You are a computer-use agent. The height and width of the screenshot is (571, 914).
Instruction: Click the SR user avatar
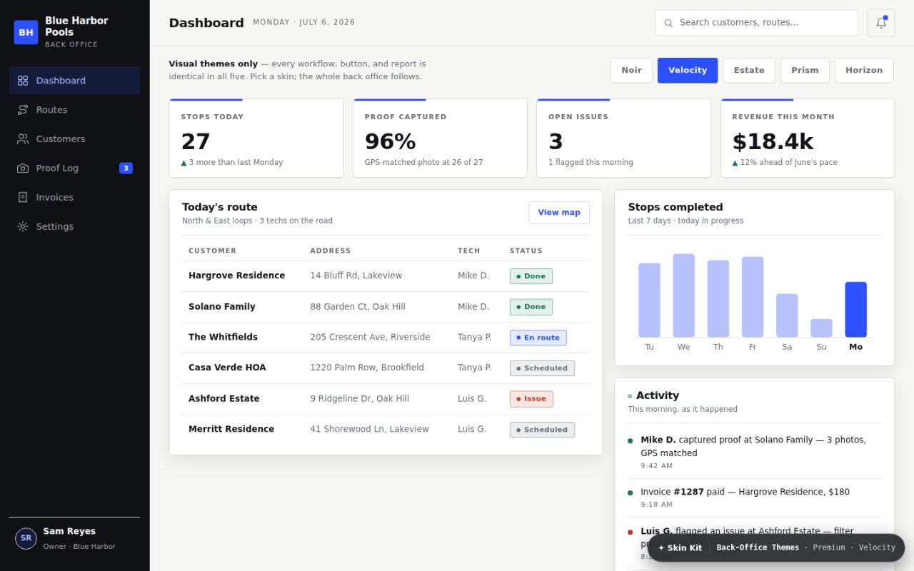(26, 538)
